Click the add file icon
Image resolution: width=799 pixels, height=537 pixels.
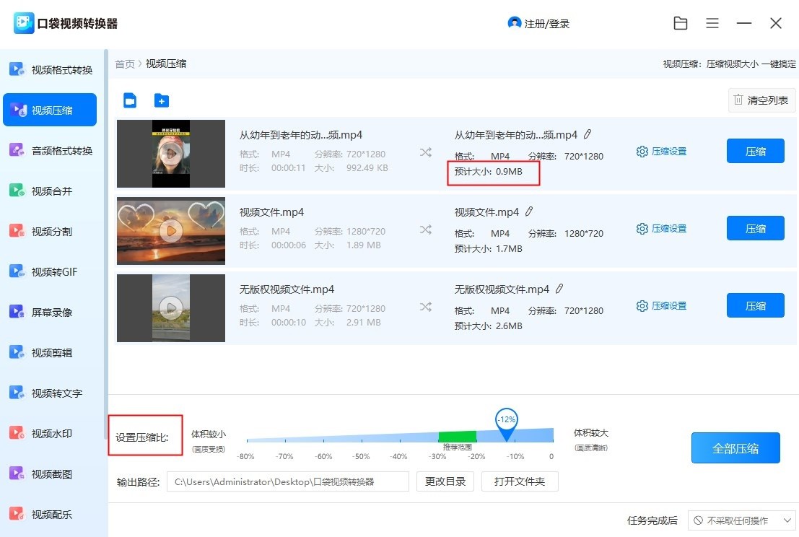coord(130,100)
